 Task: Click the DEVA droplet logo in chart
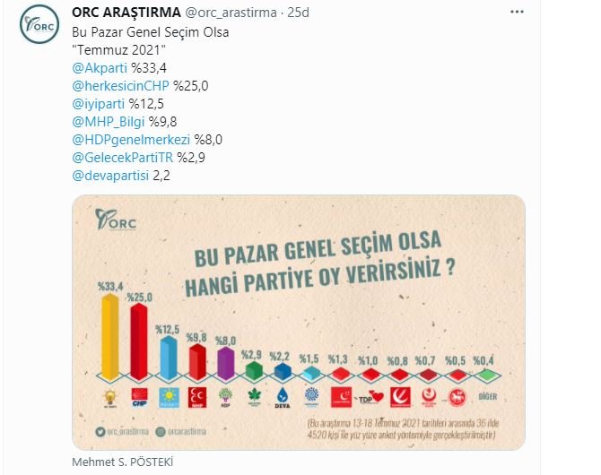point(283,398)
